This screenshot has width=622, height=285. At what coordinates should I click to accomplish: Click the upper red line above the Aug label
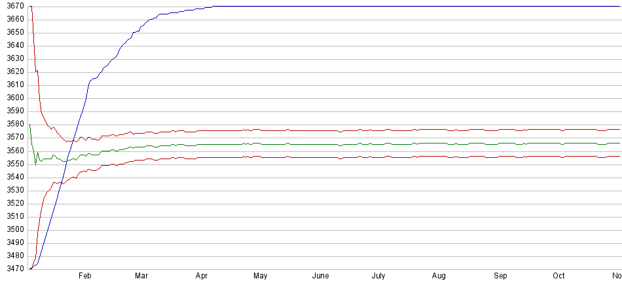point(439,130)
